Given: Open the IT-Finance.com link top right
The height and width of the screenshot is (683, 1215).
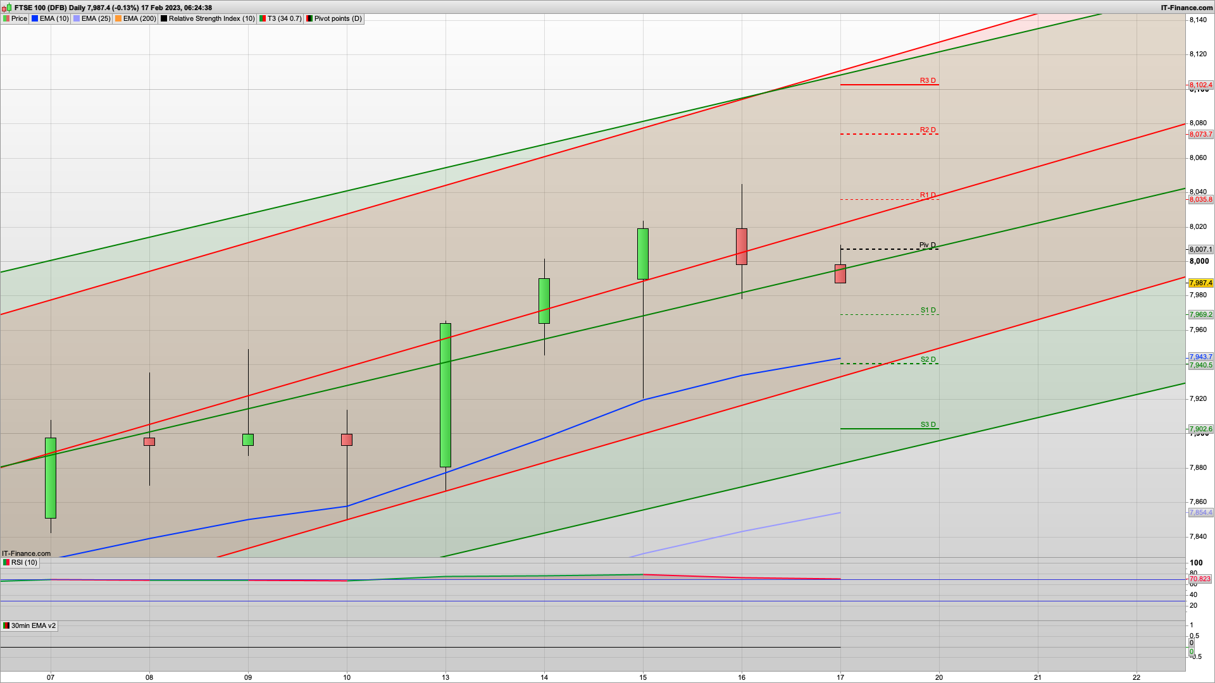Looking at the screenshot, I should [x=1187, y=8].
